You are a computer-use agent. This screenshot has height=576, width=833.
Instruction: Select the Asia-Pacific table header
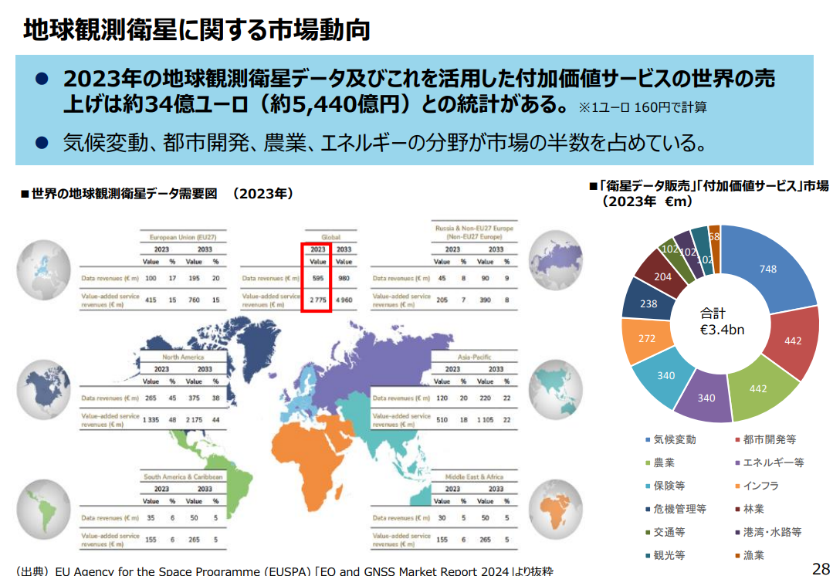474,357
